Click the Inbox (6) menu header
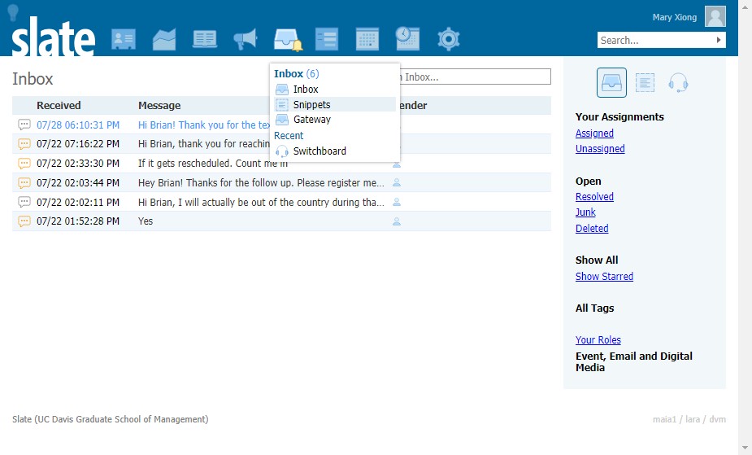Image resolution: width=752 pixels, height=455 pixels. [296, 73]
